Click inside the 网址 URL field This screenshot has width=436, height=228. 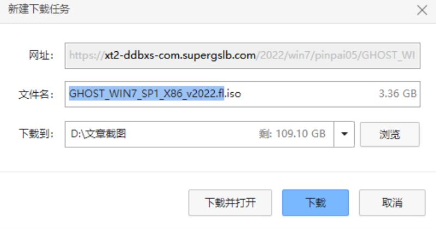point(243,56)
